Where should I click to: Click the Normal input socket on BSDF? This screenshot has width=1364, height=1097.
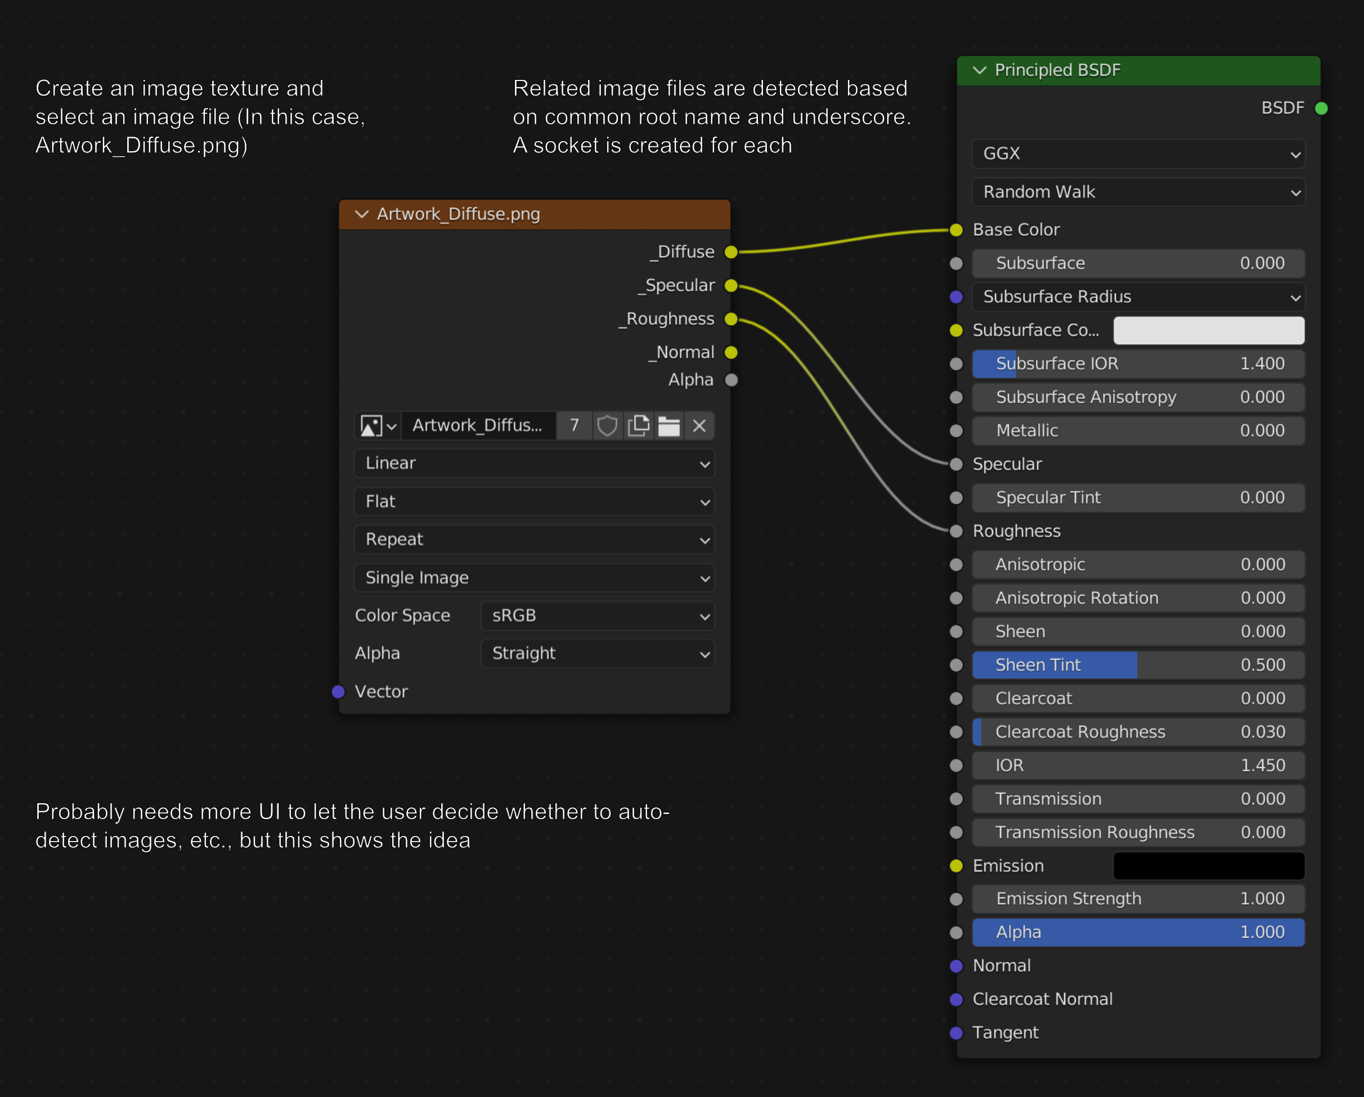coord(957,966)
